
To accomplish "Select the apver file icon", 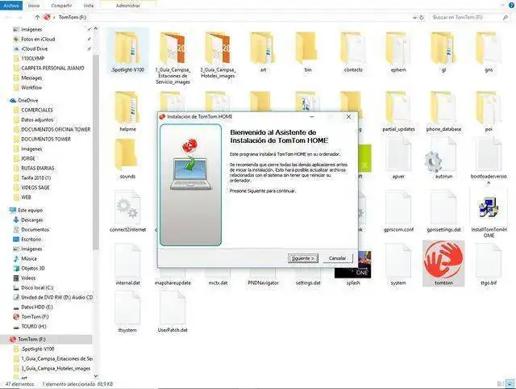I will click(398, 155).
